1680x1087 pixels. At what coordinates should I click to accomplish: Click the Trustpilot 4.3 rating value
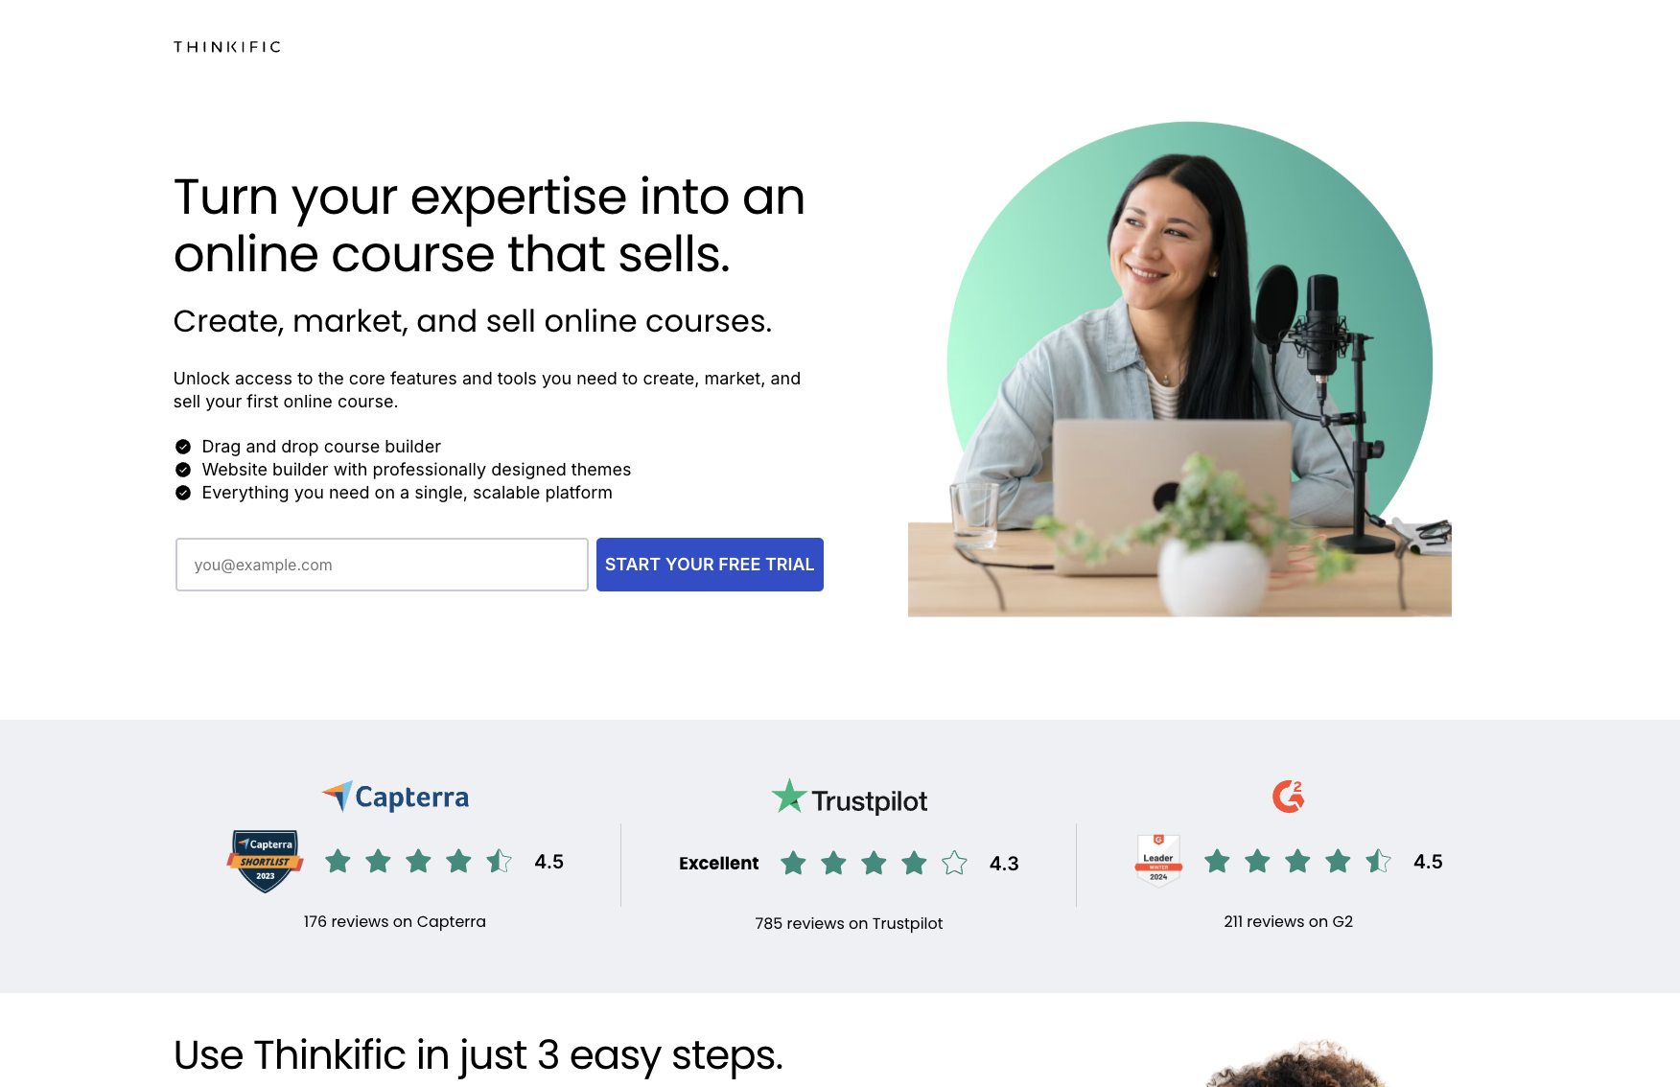point(1004,864)
